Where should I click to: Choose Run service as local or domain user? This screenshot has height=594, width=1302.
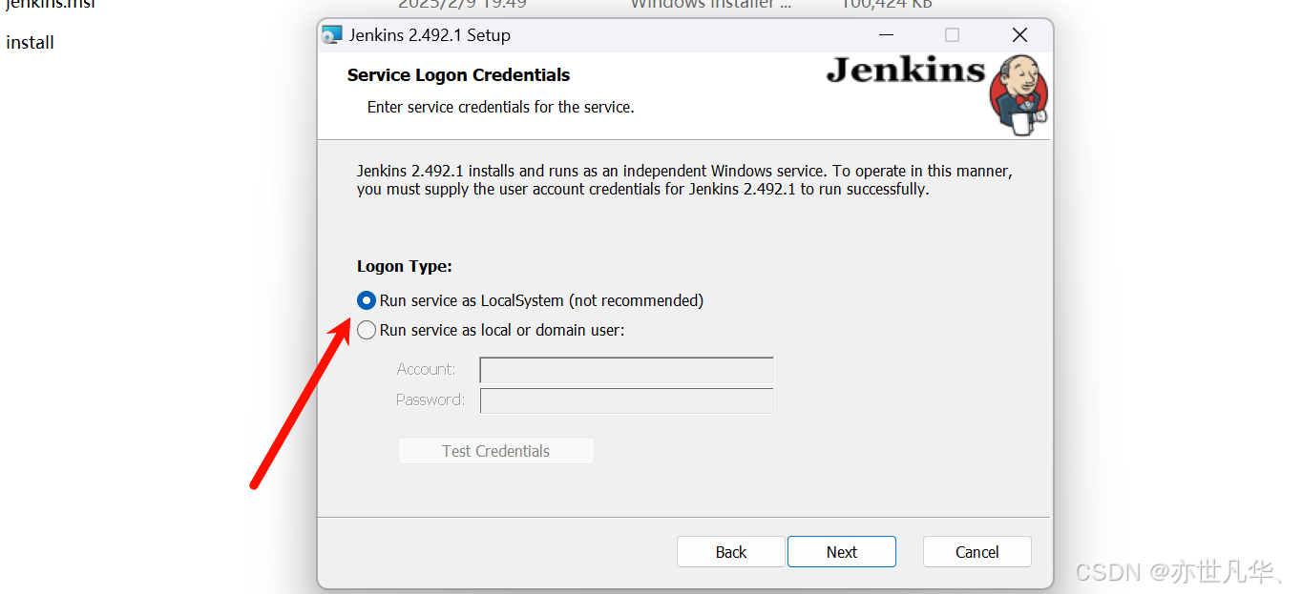pos(367,331)
